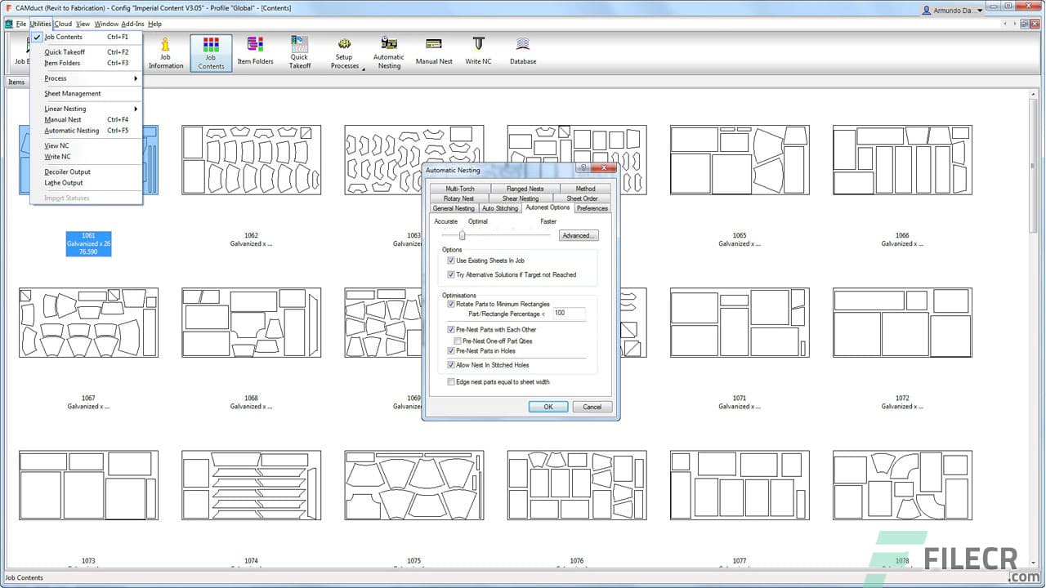Expand the Process submenu in Utilities
This screenshot has height=588, width=1046.
click(55, 78)
